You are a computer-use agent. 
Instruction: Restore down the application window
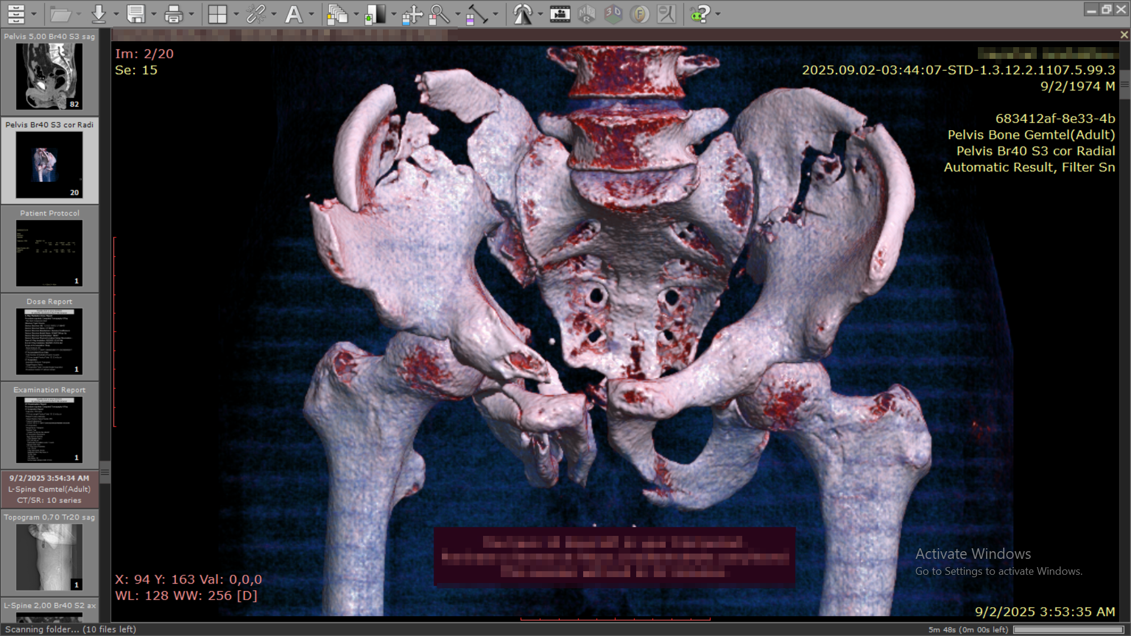click(x=1106, y=9)
